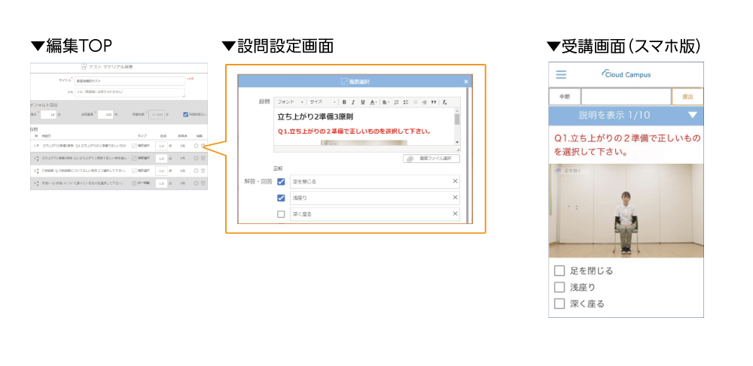Screen dimensions: 753x366
Task: Open the フォント font dropdown
Action: click(291, 102)
